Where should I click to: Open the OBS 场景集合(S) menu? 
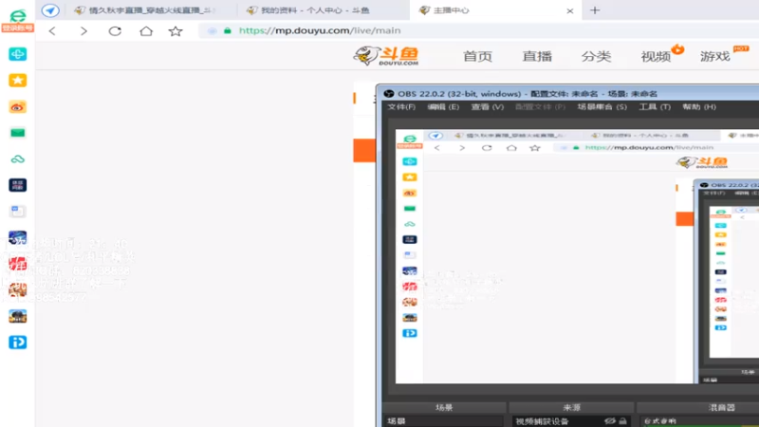point(602,107)
